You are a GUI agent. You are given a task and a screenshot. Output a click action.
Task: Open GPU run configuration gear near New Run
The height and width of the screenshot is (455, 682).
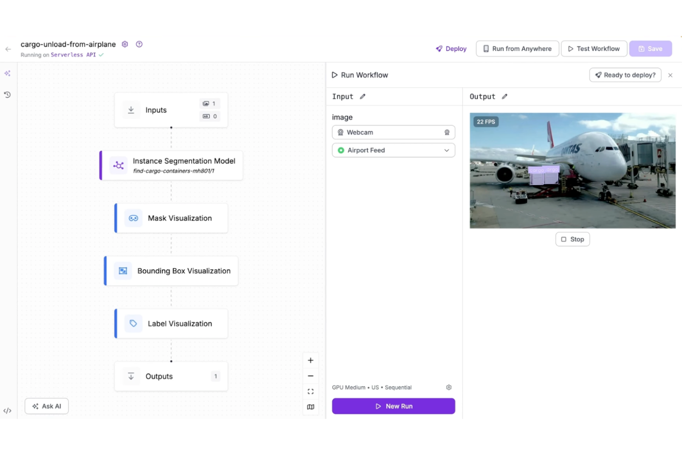448,387
